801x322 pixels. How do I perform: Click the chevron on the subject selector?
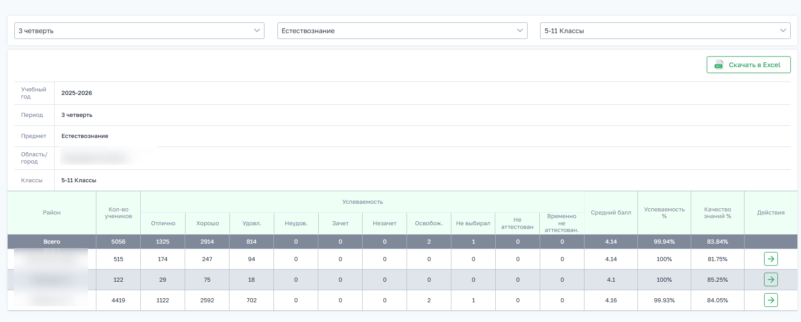tap(520, 30)
